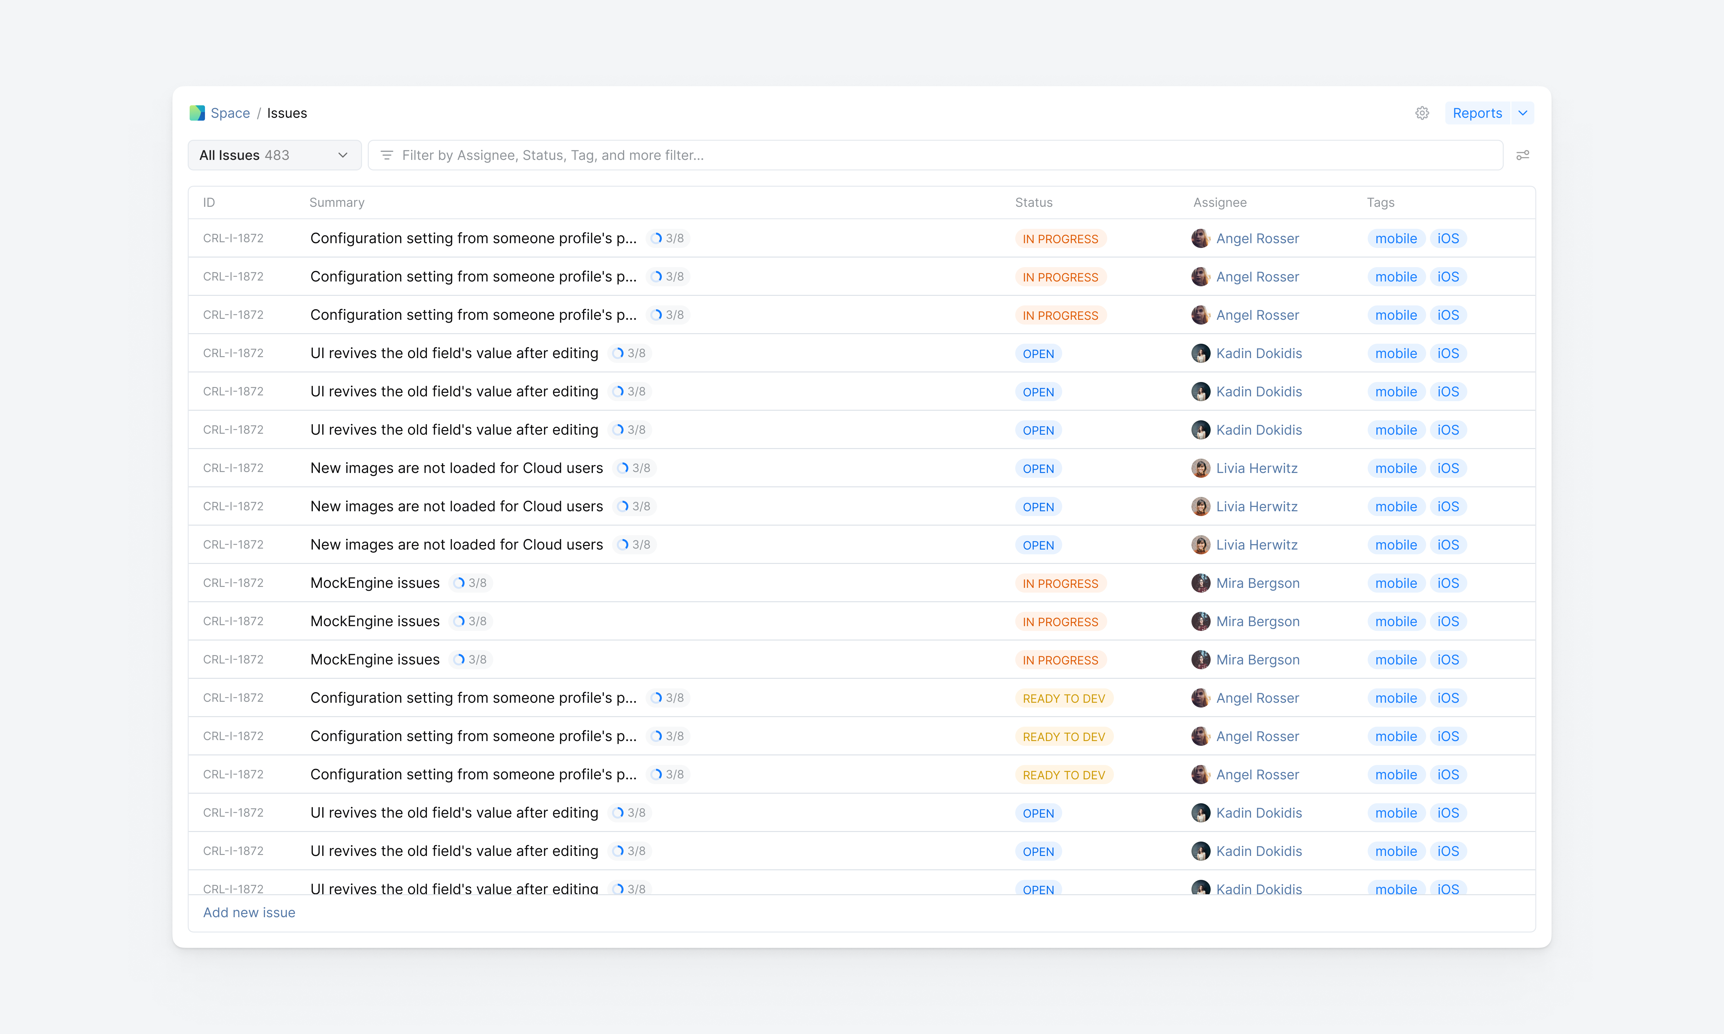Screen dimensions: 1724x1034
Task: Go to Space breadcrumb link
Action: click(230, 113)
